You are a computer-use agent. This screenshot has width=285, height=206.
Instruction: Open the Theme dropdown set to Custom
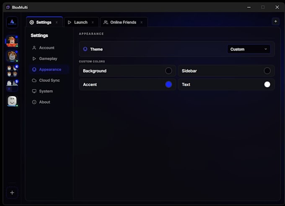click(x=249, y=49)
